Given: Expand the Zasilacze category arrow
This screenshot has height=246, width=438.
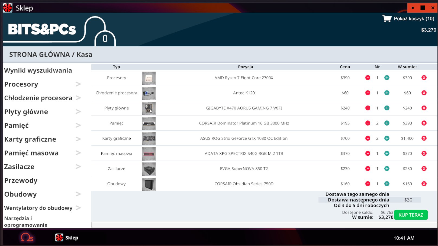Looking at the screenshot, I should coord(78,167).
